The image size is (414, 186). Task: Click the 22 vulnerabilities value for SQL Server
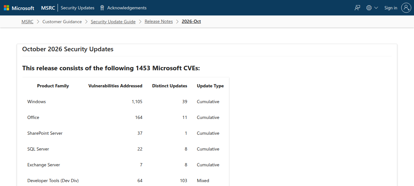pos(140,149)
